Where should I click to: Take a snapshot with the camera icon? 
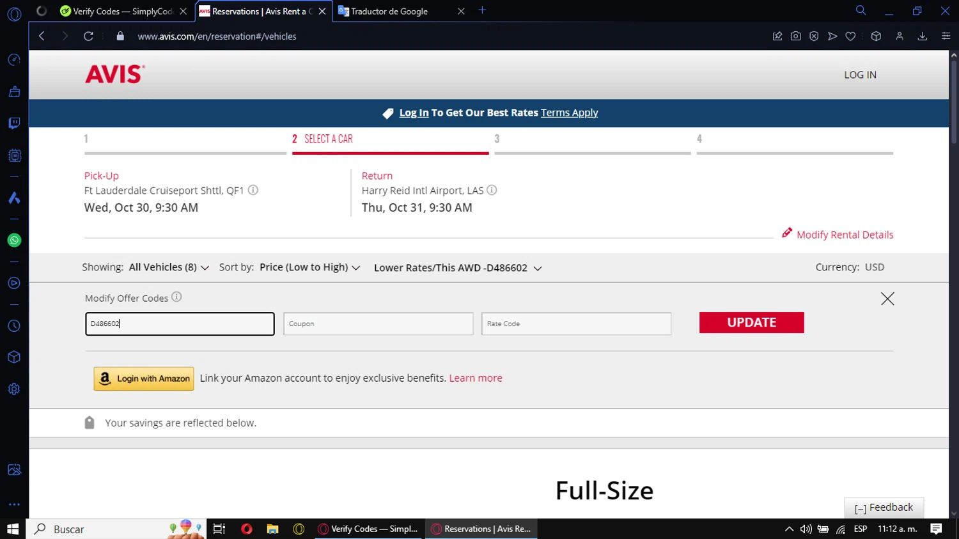click(x=795, y=36)
